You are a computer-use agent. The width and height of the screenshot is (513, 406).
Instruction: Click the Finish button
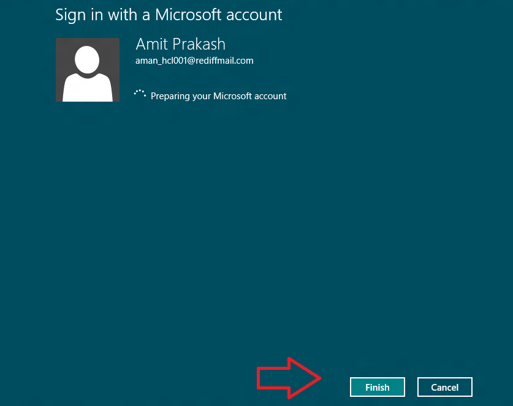coord(377,387)
